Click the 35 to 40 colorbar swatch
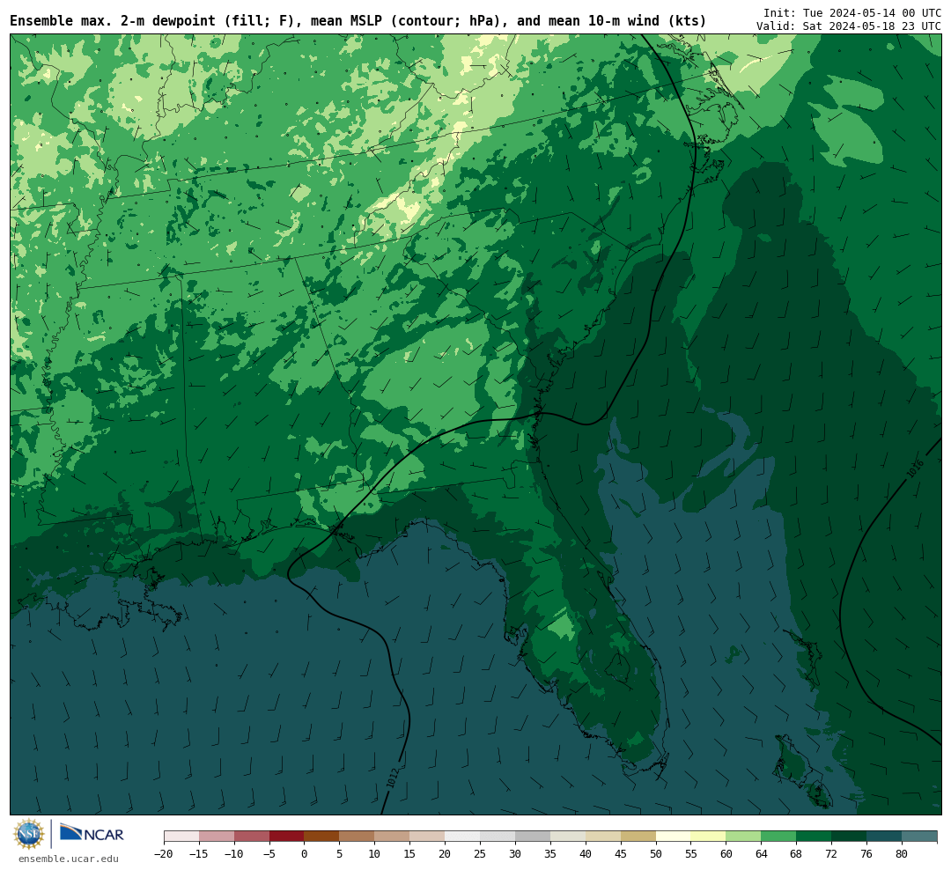Viewport: 951px width, 870px height. (x=568, y=837)
